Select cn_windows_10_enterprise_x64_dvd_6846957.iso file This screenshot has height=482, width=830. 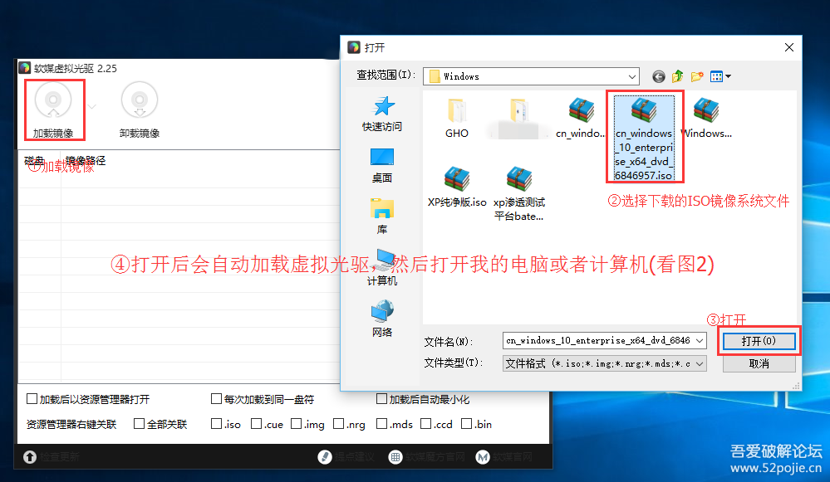(x=644, y=139)
